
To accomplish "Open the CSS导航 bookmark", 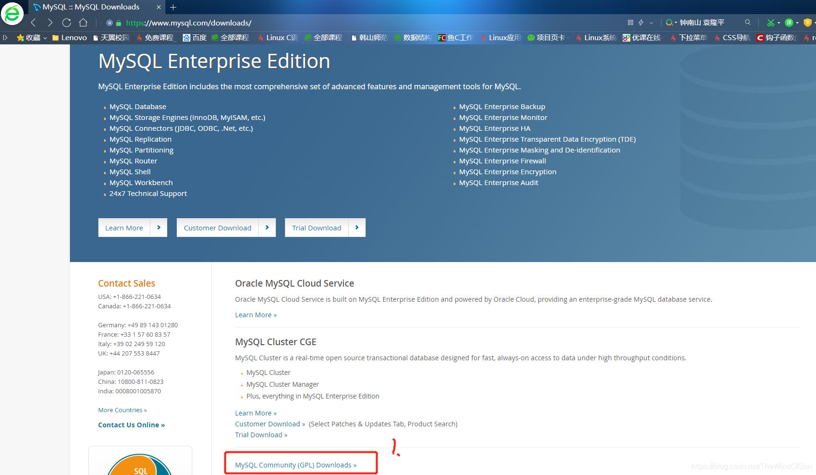I will pyautogui.click(x=732, y=37).
